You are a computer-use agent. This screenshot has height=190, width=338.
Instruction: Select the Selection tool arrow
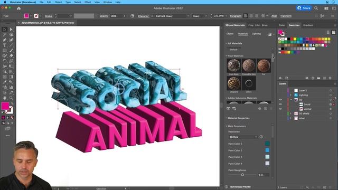click(5, 30)
